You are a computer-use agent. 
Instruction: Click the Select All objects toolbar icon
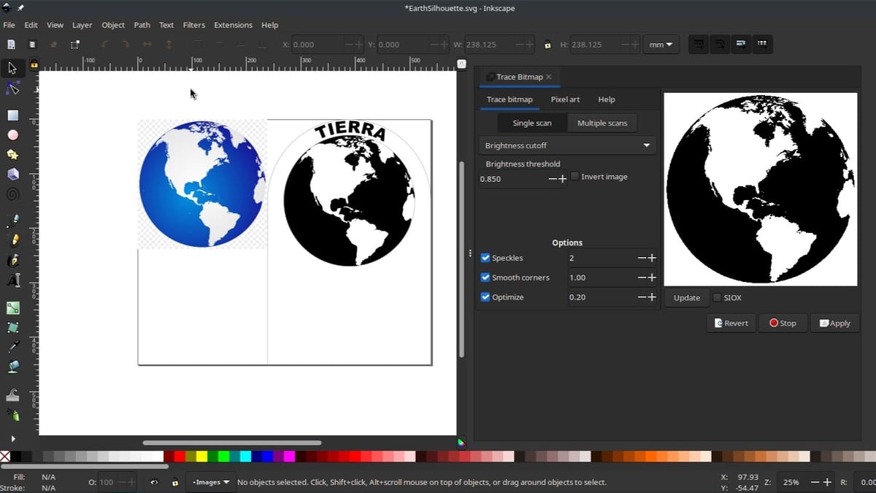(11, 45)
